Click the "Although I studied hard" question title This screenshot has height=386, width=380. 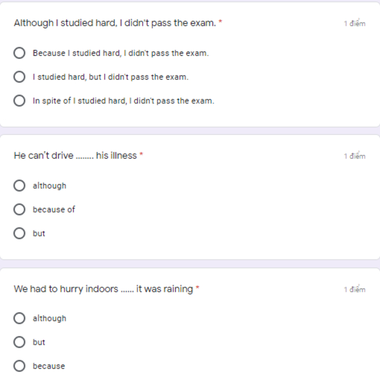115,23
